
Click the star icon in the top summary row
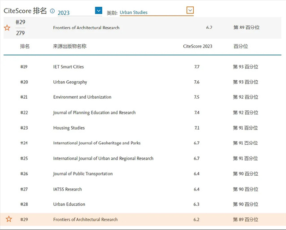pos(7,28)
